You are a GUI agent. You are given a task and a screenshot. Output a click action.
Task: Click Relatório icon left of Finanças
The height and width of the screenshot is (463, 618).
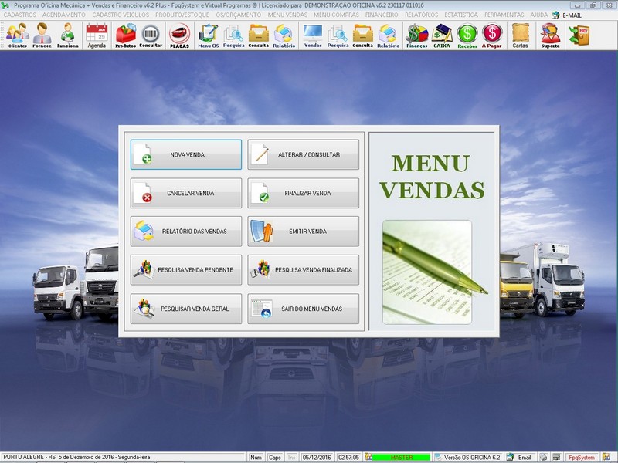click(x=389, y=35)
